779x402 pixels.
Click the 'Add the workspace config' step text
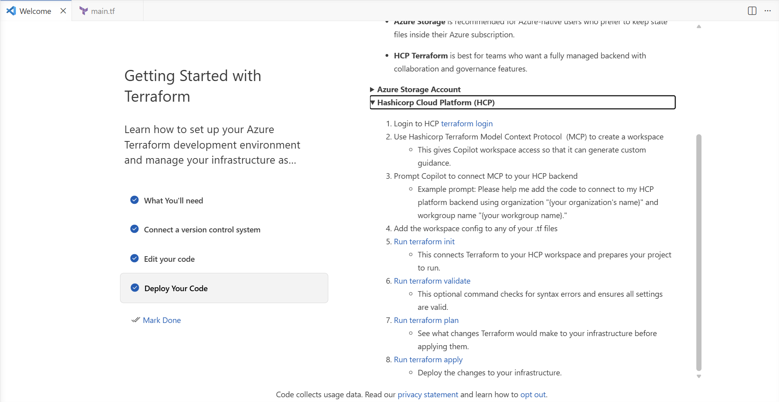pyautogui.click(x=475, y=228)
